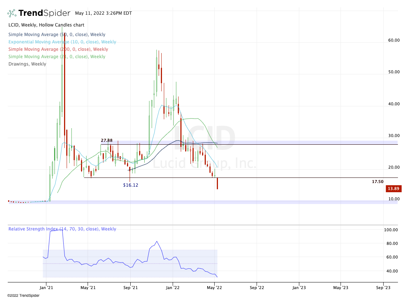This screenshot has width=409, height=299.
Task: Click the RSI 100.00 axis label
Action: click(x=391, y=230)
